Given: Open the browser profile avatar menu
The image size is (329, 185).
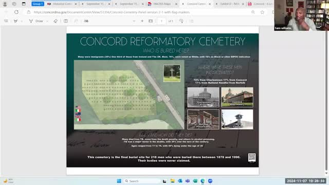Looking at the screenshot, I should point(5,4).
